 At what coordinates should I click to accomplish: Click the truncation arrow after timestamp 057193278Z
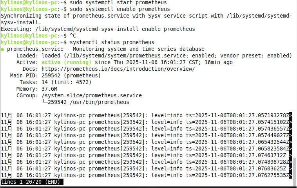[x=291, y=116]
